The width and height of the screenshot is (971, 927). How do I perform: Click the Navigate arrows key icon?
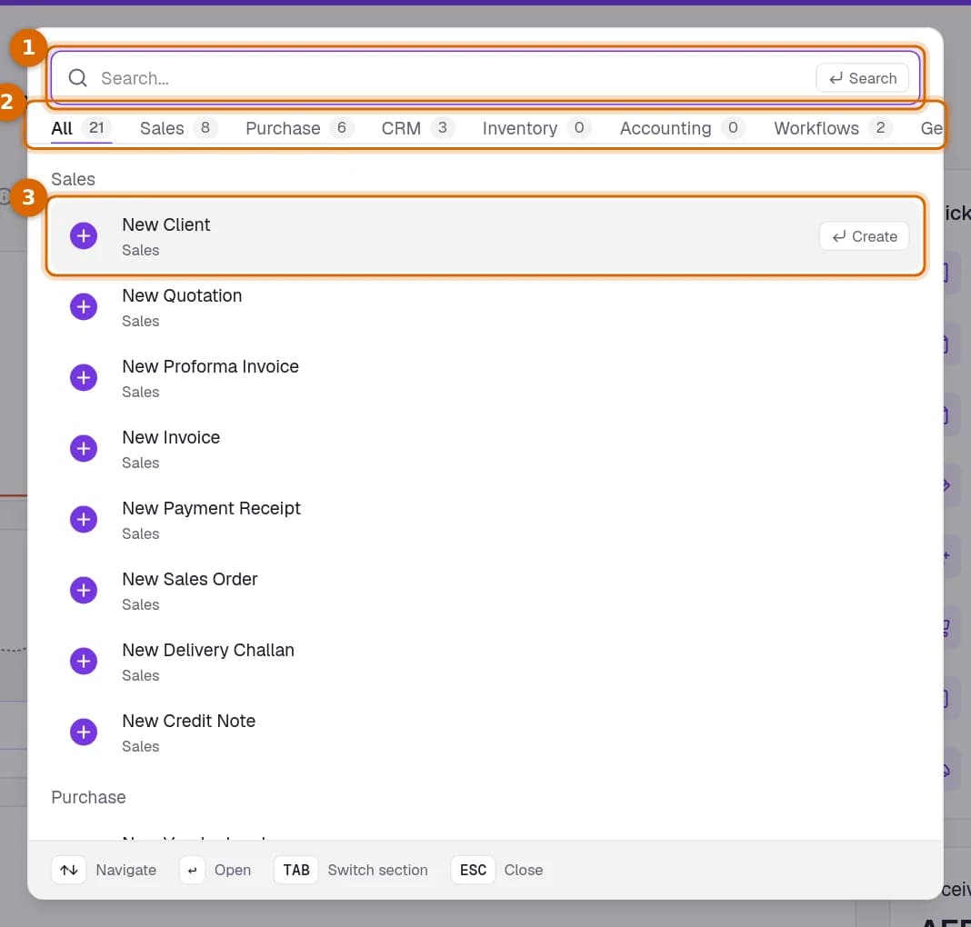coord(69,870)
